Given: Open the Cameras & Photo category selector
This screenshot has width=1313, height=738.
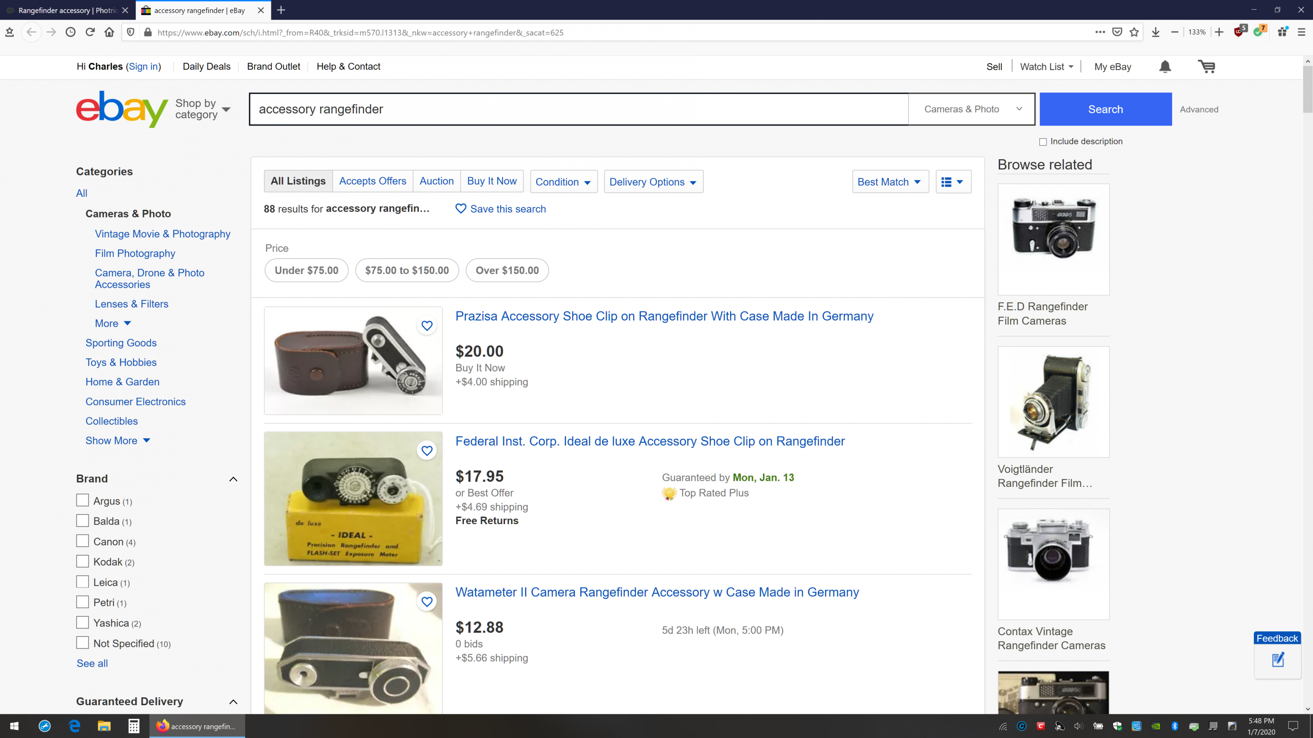Looking at the screenshot, I should [x=972, y=109].
